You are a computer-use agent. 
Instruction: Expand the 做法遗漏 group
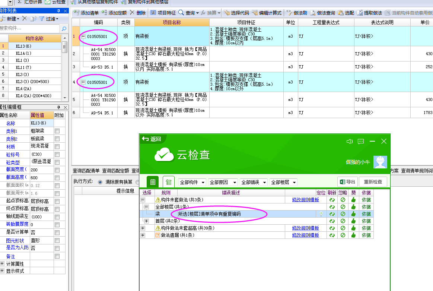pyautogui.click(x=143, y=235)
